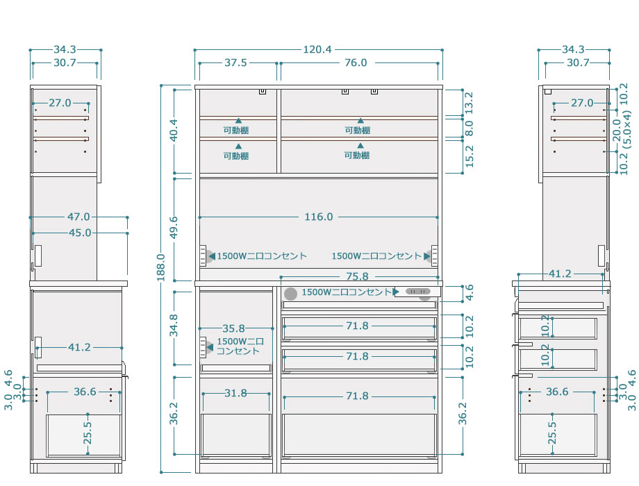
Task: Click the two-line "1500W二口 コンセント" label
Action: click(240, 346)
